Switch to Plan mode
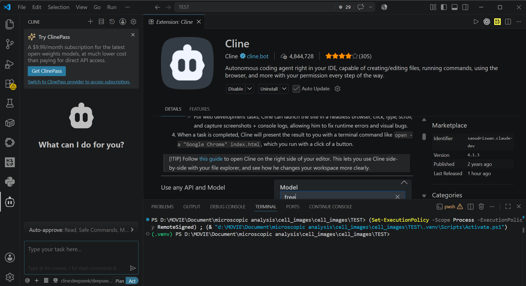The height and width of the screenshot is (286, 526). tap(120, 281)
